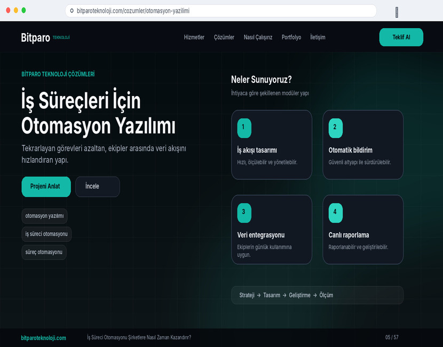443x347 pixels.
Task: Click the Neler Sunuyoruz? heading
Action: 261,80
